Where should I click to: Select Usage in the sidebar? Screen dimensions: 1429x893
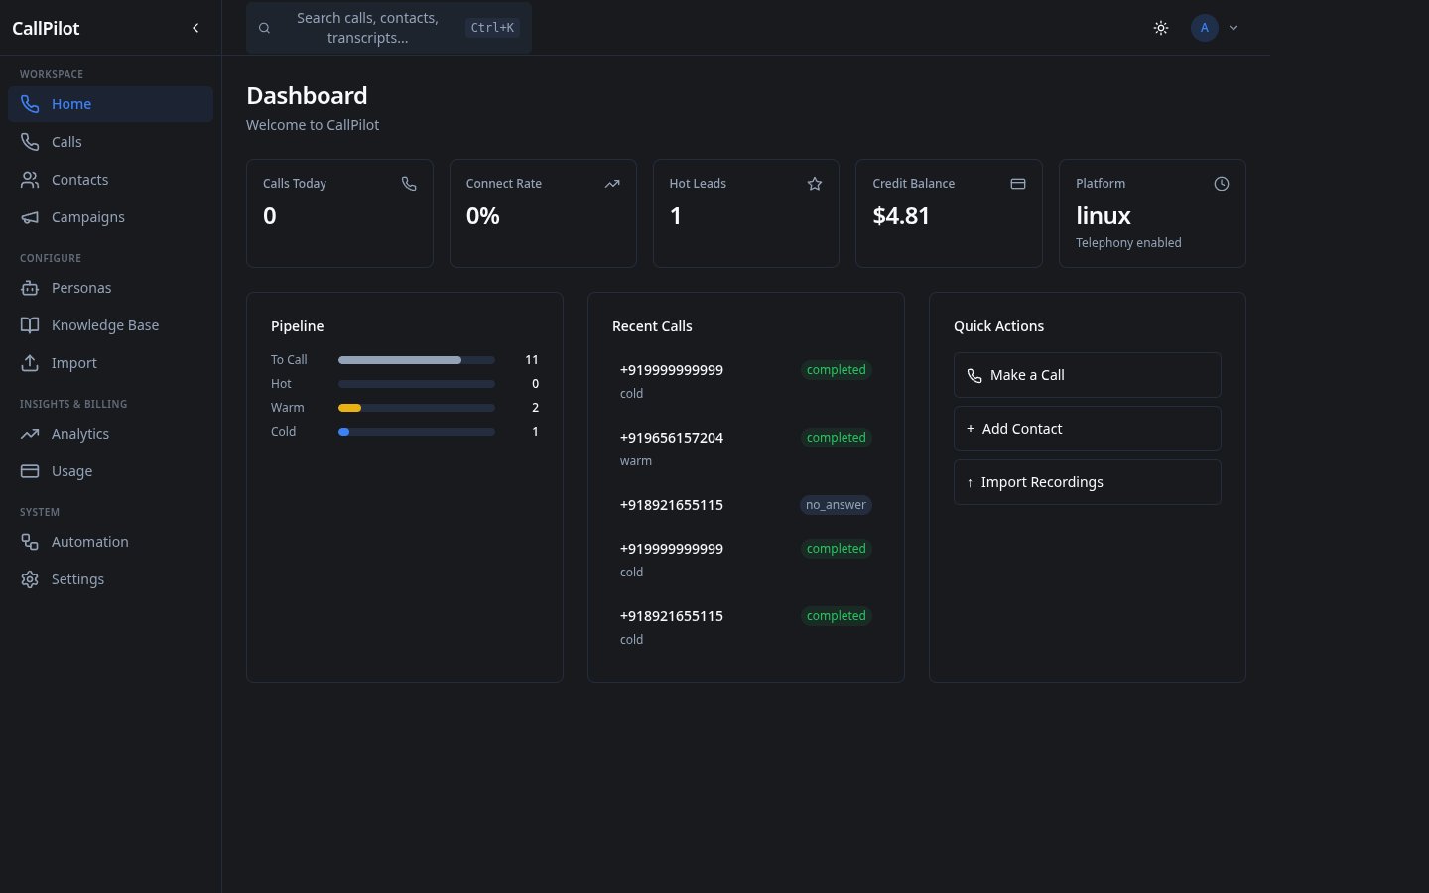(x=110, y=471)
